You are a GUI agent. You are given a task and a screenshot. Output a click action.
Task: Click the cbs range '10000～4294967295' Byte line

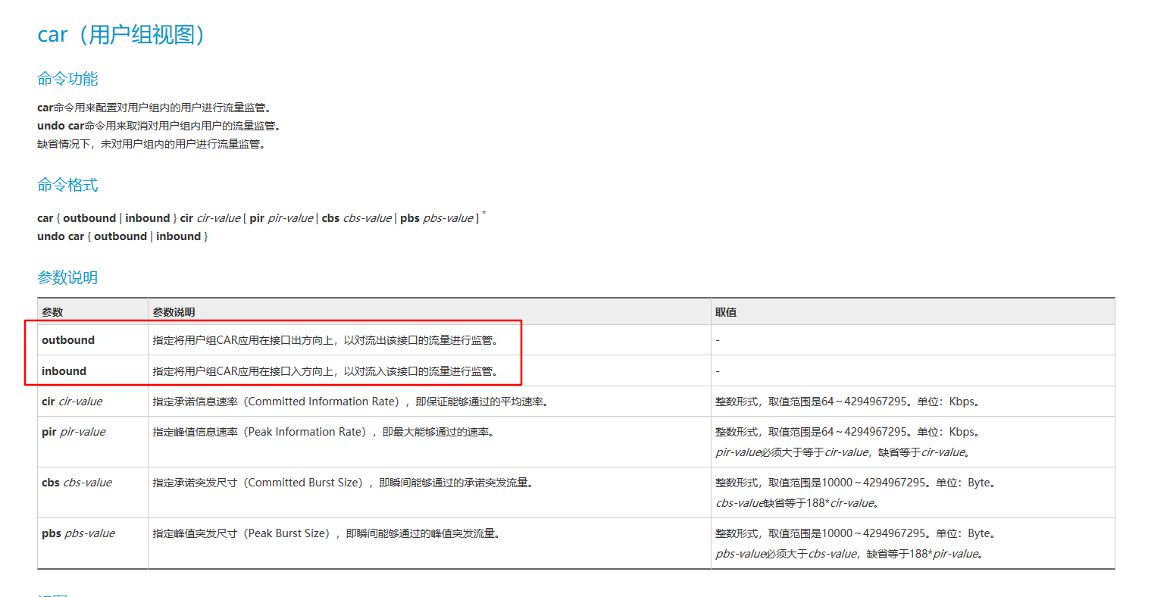click(856, 483)
